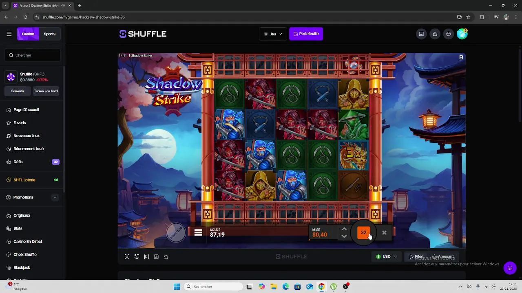Viewport: 522px width, 293px height.
Task: Open Favoris in sidebar
Action: pos(20,123)
